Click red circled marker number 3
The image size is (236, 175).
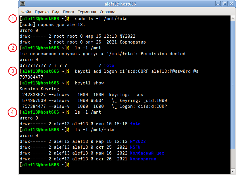coord(13,71)
